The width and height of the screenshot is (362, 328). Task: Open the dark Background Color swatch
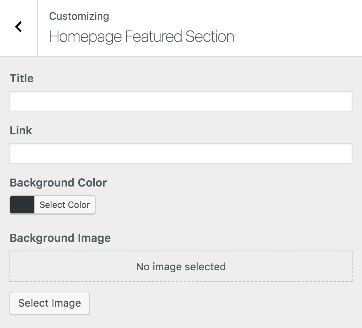pos(22,205)
